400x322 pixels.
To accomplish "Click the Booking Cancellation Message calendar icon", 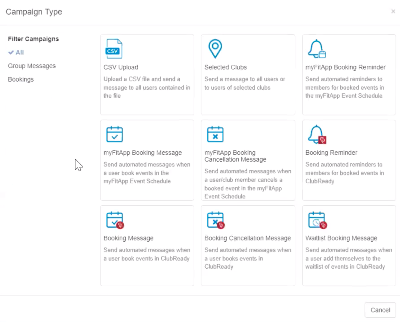I will (216, 220).
